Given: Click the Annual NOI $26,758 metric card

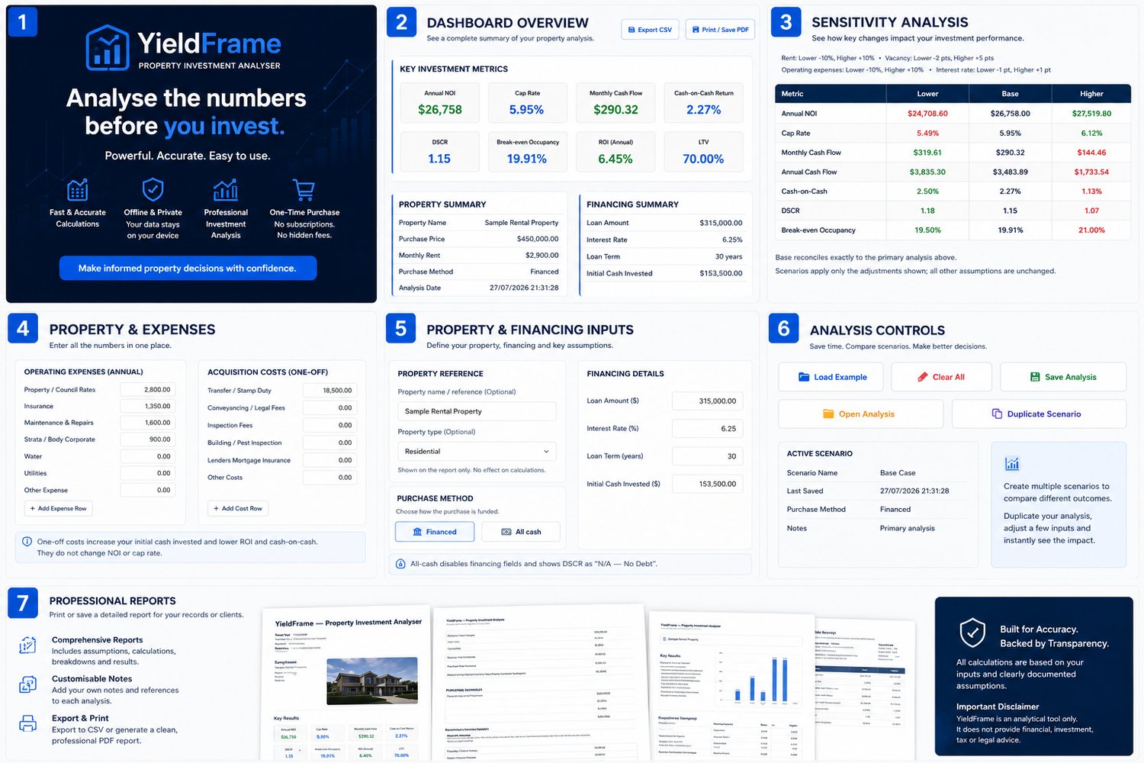Looking at the screenshot, I should tap(440, 102).
